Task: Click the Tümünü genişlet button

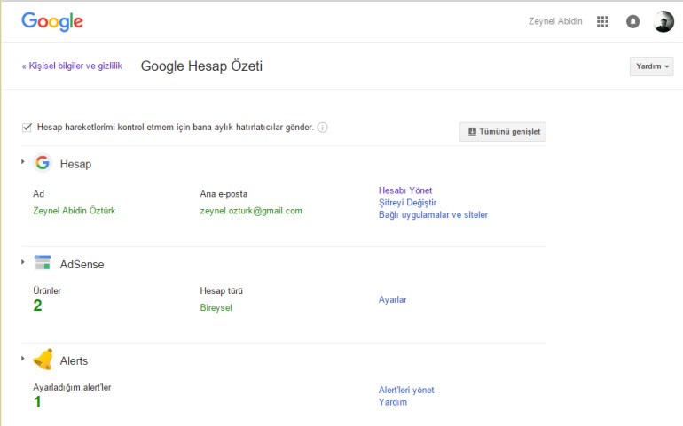Action: pos(503,131)
